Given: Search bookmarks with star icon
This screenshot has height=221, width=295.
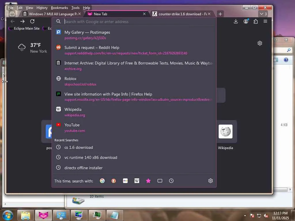Looking at the screenshot, I should [x=148, y=181].
